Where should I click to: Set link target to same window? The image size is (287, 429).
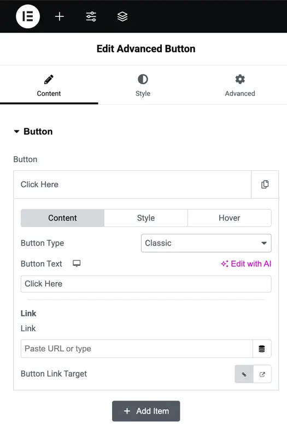[244, 374]
